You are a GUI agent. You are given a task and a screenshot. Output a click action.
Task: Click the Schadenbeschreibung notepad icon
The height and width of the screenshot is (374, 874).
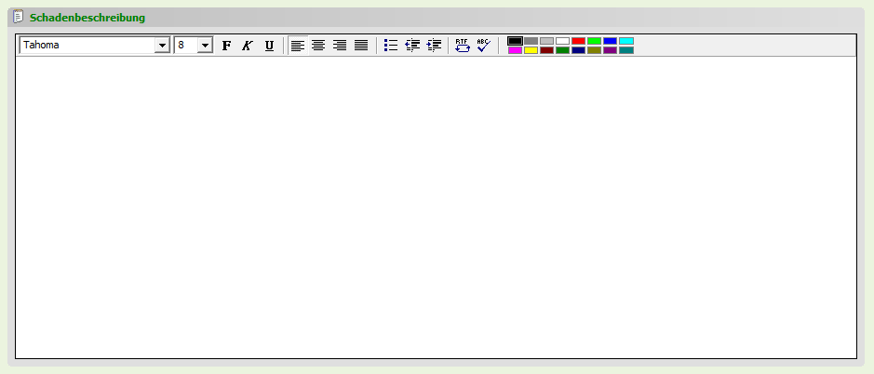click(19, 17)
